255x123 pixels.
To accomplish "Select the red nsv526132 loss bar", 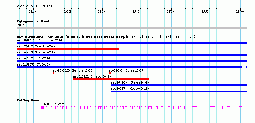I will pos(68,49).
